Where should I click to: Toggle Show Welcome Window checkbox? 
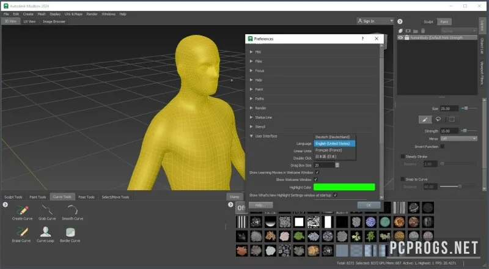click(315, 180)
